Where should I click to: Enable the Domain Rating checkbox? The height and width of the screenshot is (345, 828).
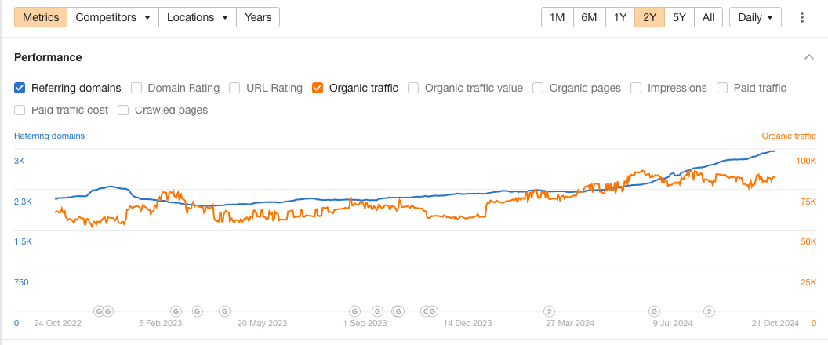[x=136, y=88]
